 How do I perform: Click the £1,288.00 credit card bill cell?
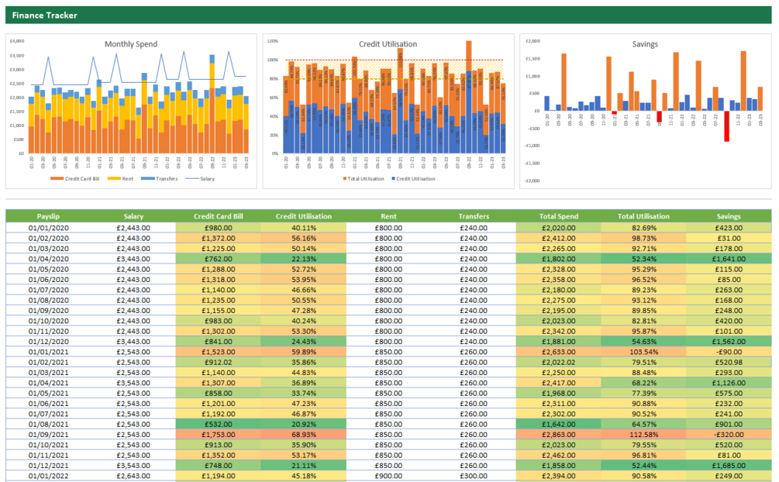click(218, 270)
